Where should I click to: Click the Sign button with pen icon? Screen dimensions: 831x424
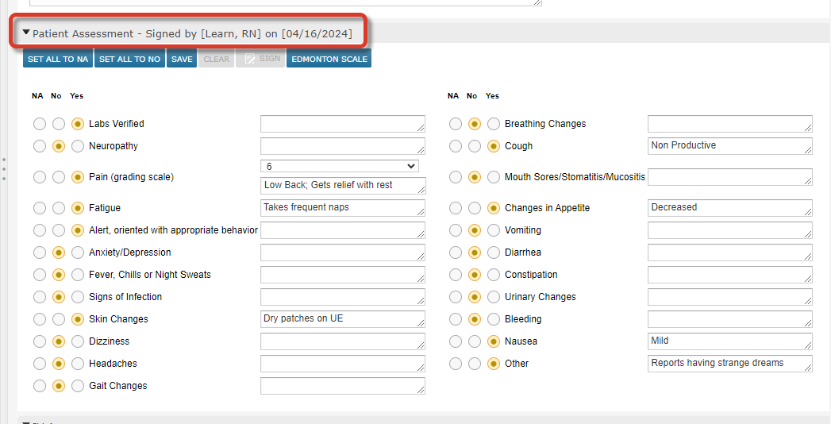point(261,59)
